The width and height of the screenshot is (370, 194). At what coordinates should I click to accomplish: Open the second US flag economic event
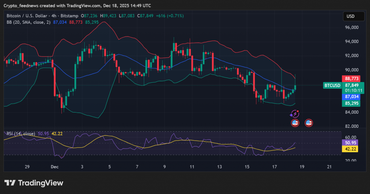(309, 123)
